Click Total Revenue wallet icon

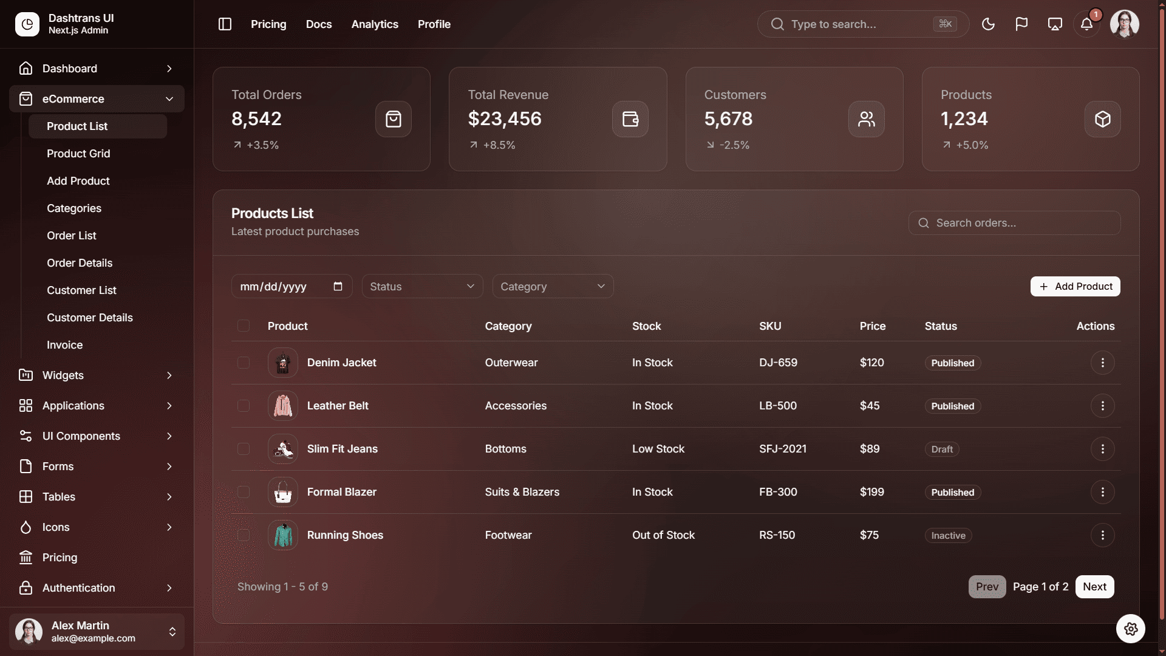click(x=630, y=119)
